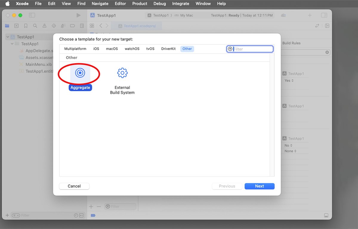The image size is (358, 229).
Task: Open the Issue navigator
Action: coord(44,26)
